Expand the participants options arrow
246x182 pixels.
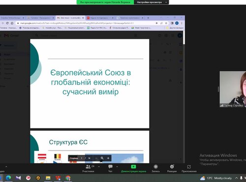99,167
